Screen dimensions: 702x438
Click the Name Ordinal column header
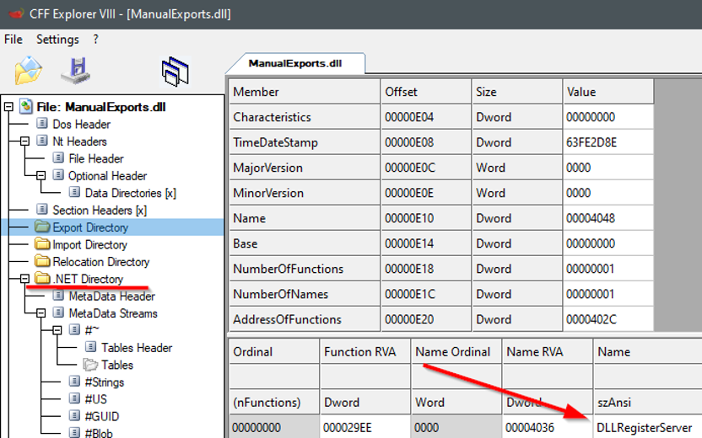(456, 352)
